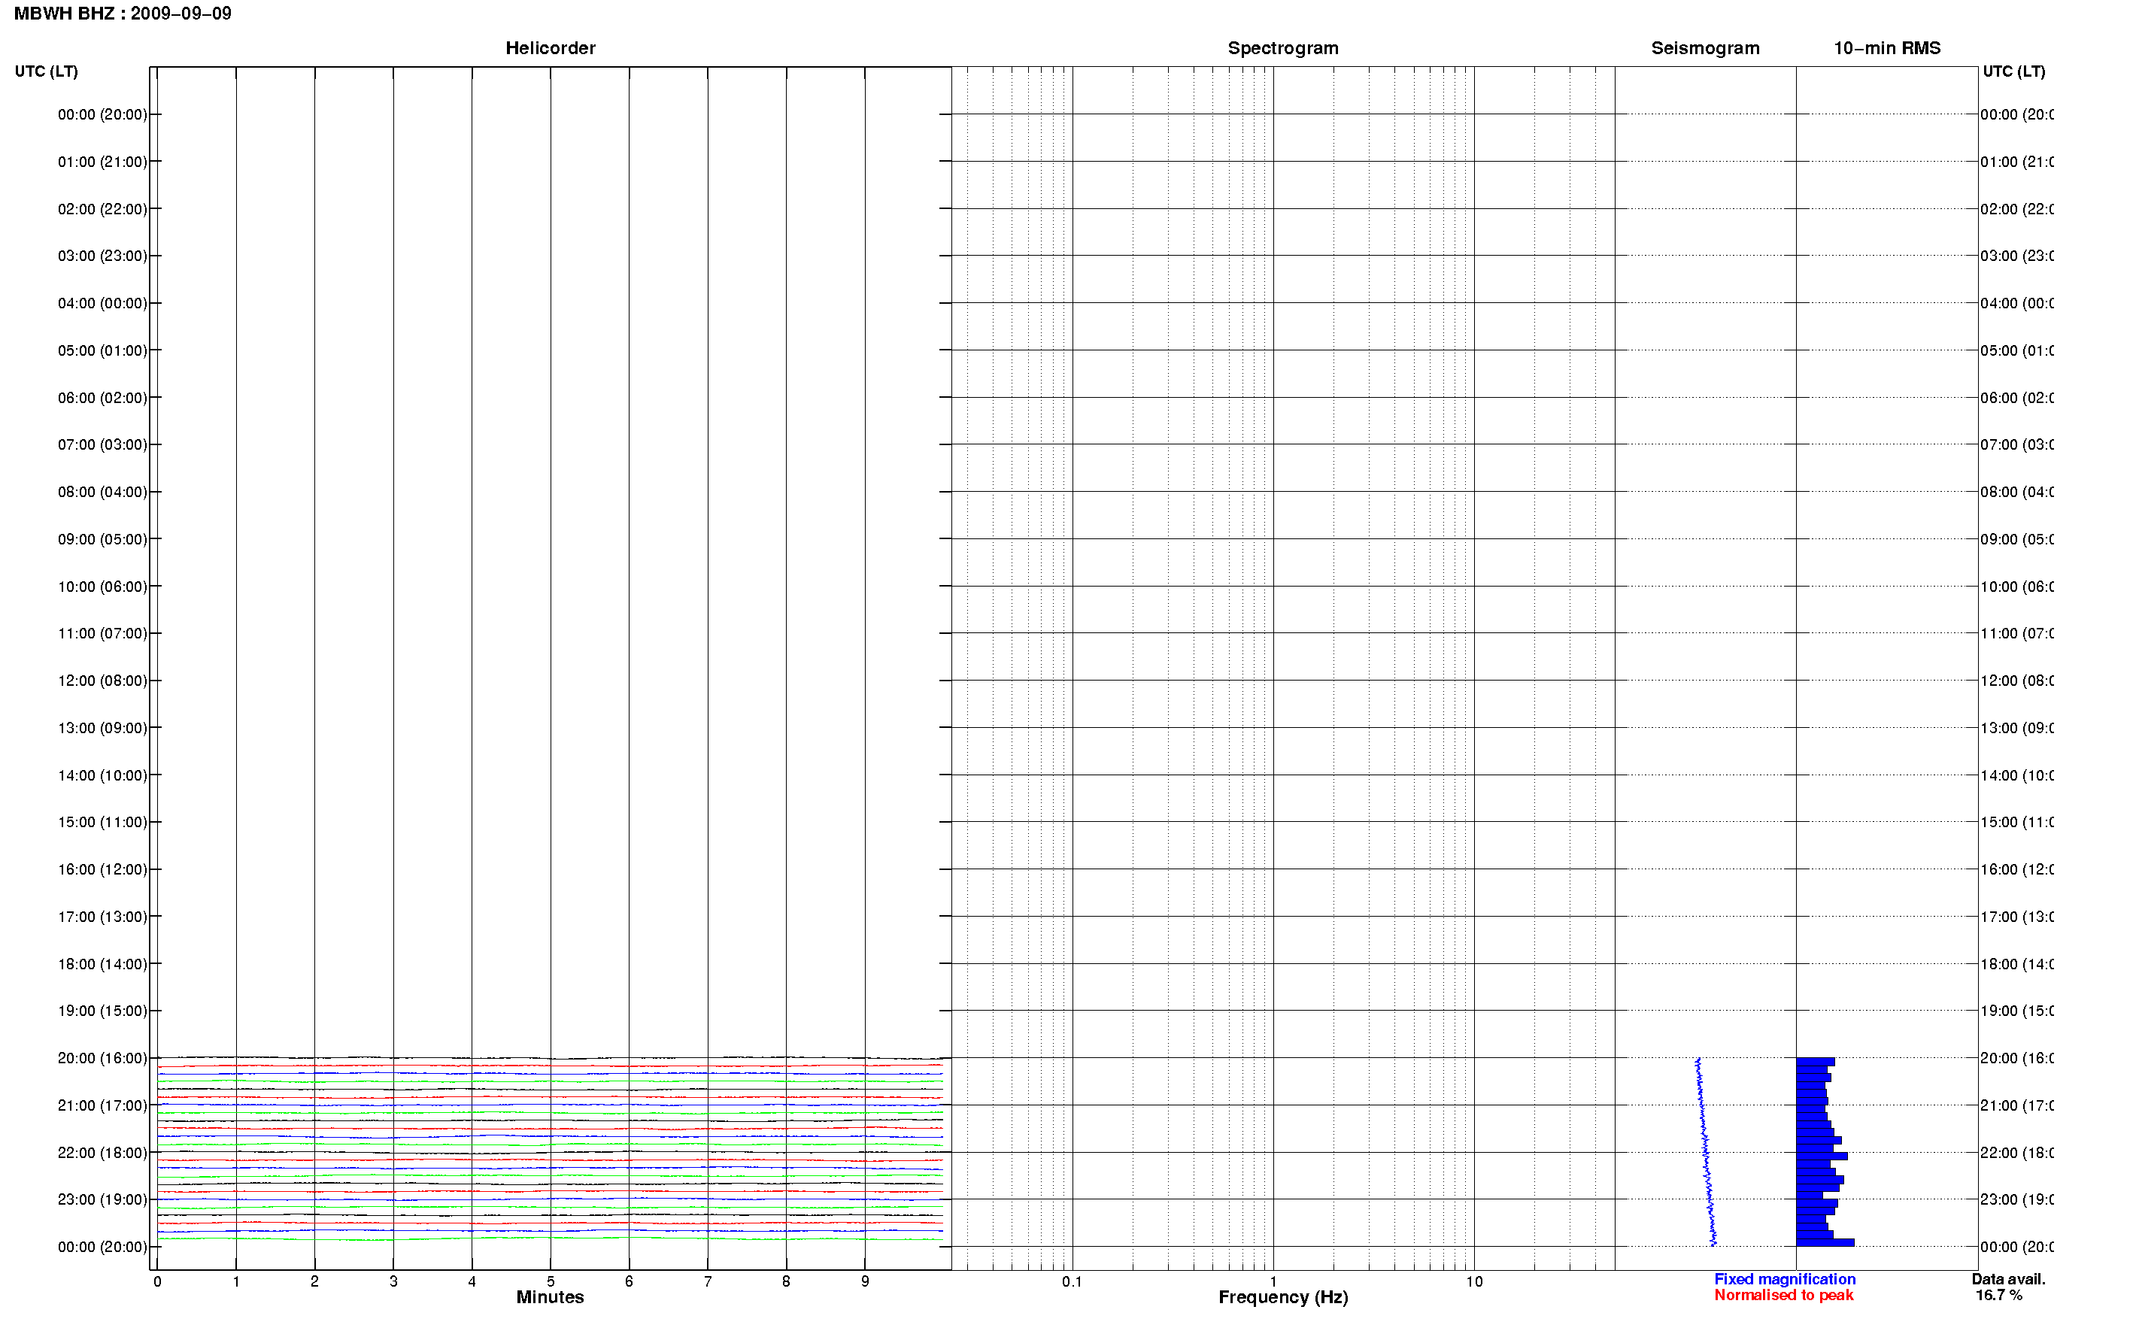Click the title 'MBWH BHZ : 2009-09-09'
2139x1337 pixels.
[x=122, y=14]
